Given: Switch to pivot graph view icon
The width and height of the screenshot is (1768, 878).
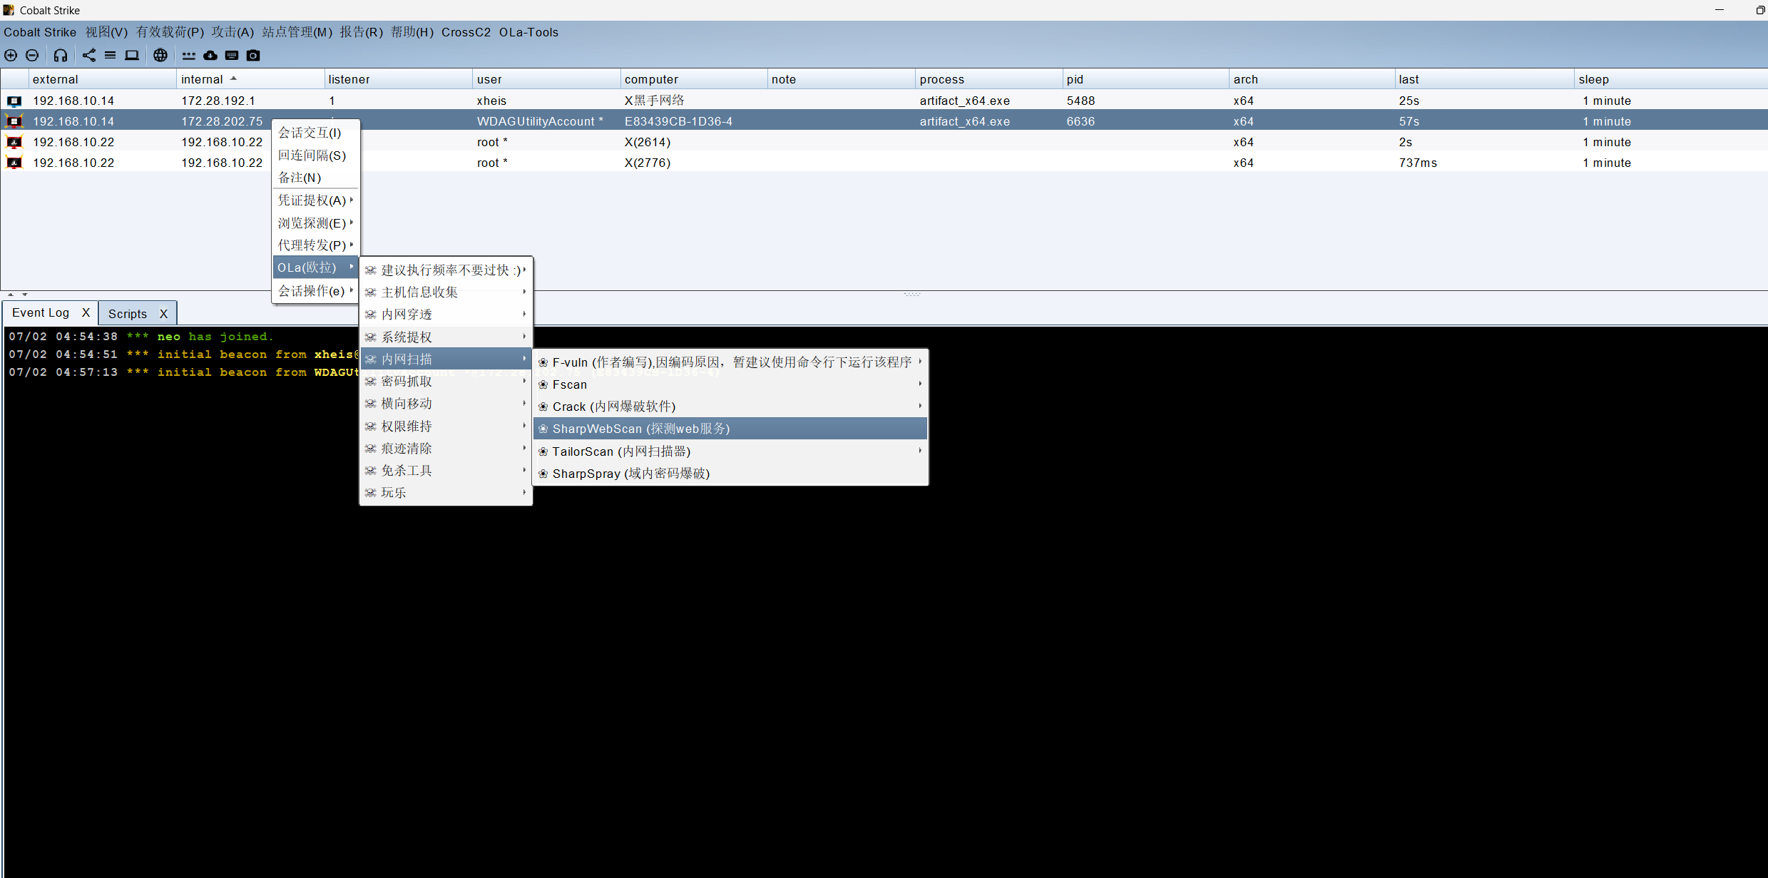Looking at the screenshot, I should coord(89,55).
